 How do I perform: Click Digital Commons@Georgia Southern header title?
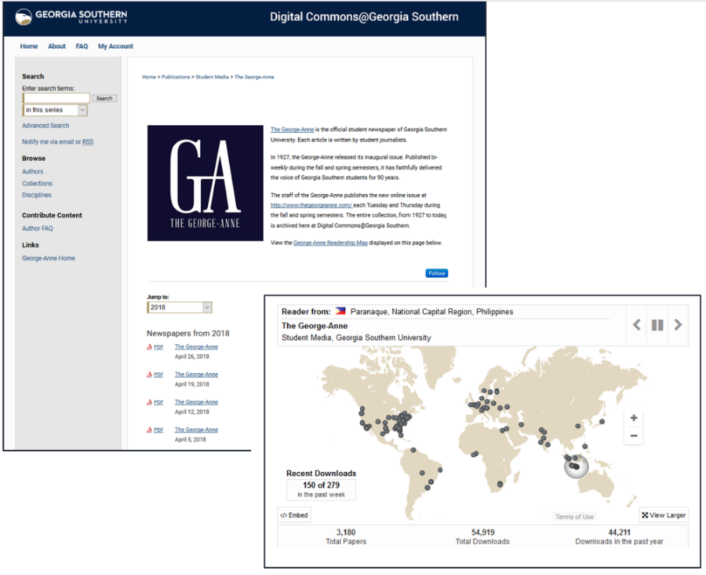(364, 16)
